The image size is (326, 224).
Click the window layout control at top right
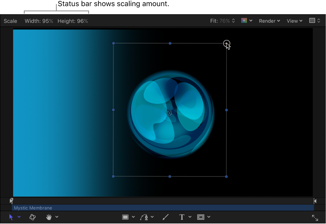tap(315, 21)
